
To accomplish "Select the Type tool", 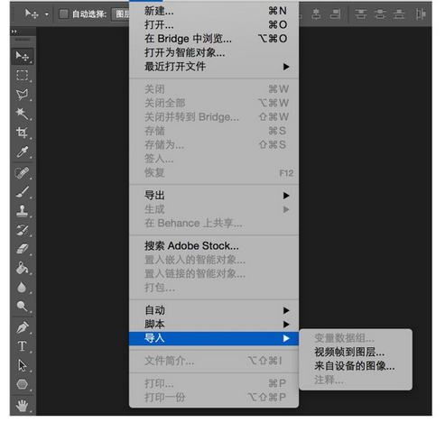I will pyautogui.click(x=23, y=346).
